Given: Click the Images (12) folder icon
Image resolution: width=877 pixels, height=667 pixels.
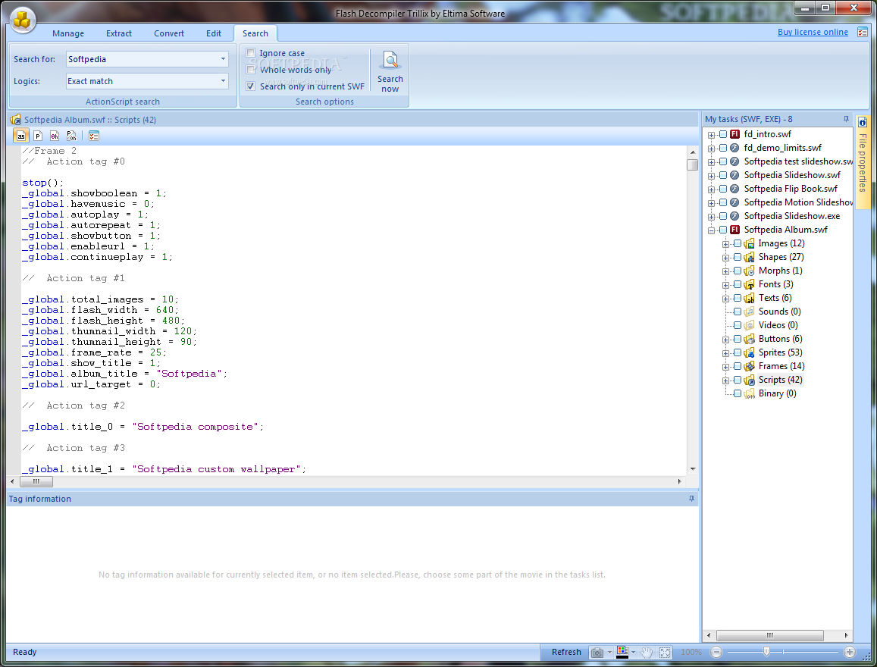Looking at the screenshot, I should 750,244.
